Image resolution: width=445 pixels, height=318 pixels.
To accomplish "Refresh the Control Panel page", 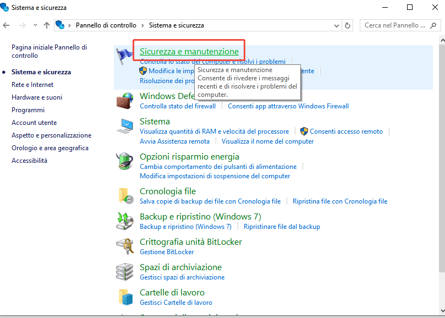I will 348,25.
